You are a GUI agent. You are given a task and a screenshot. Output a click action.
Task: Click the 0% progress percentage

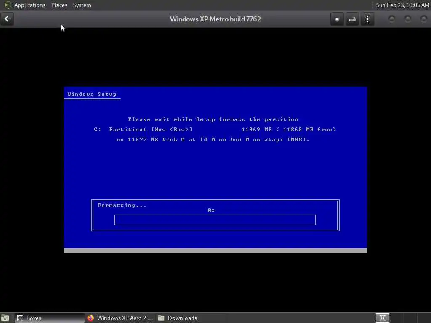tap(211, 210)
